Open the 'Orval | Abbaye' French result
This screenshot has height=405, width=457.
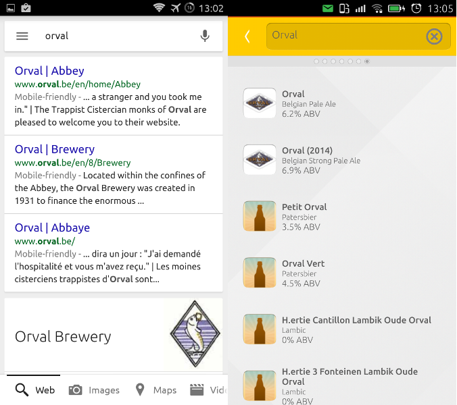pyautogui.click(x=52, y=227)
